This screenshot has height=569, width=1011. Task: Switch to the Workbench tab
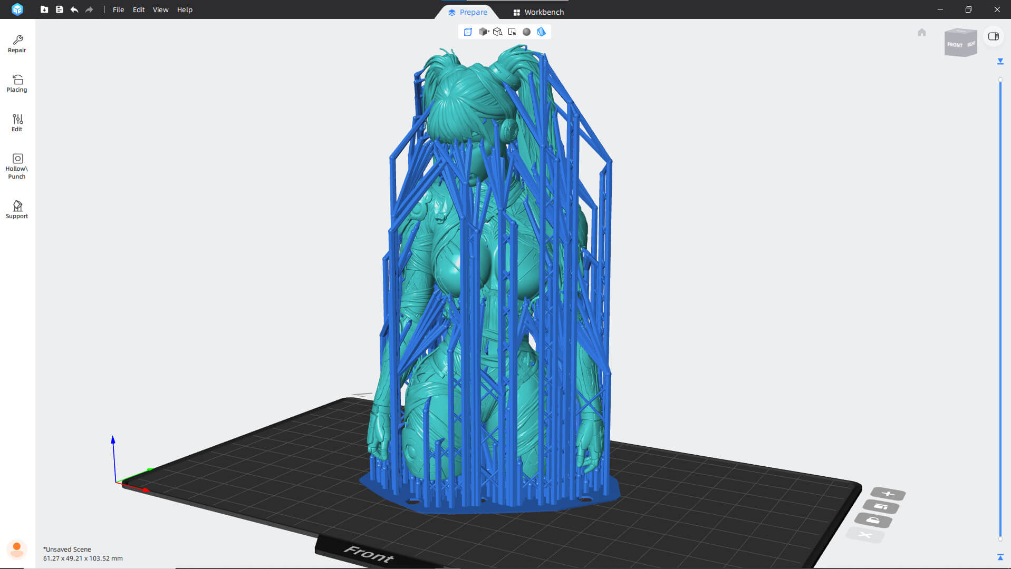point(538,12)
